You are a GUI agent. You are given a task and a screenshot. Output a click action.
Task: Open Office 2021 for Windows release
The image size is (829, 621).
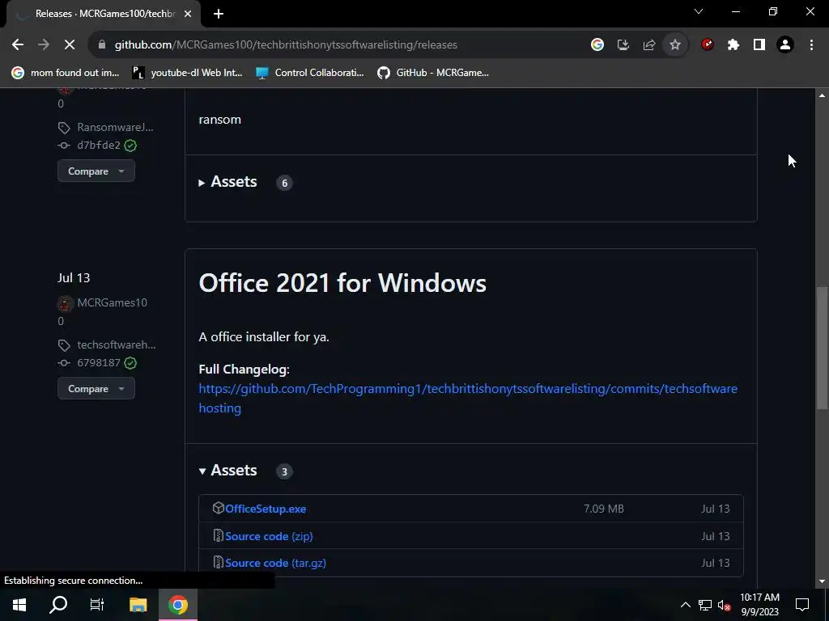coord(342,283)
